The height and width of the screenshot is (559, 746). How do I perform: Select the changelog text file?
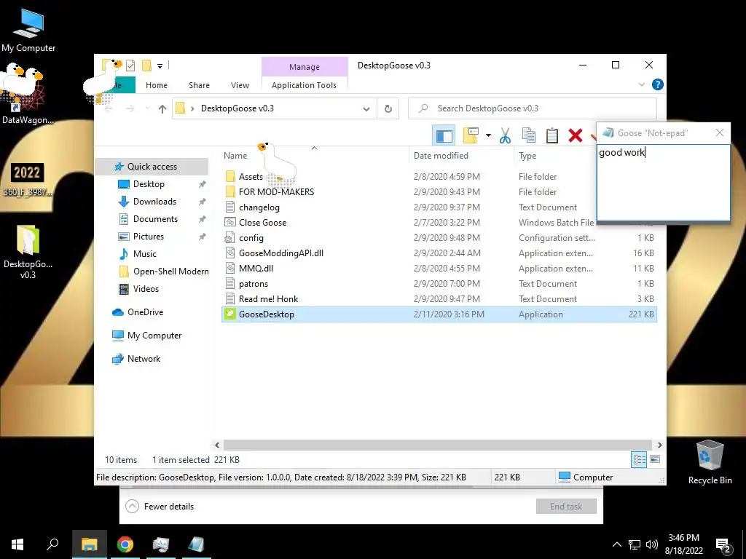coord(259,207)
